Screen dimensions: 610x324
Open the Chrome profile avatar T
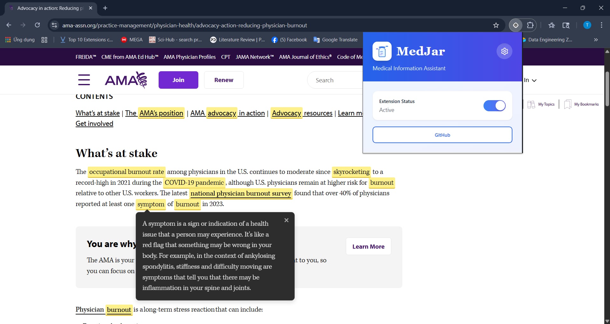pos(587,25)
